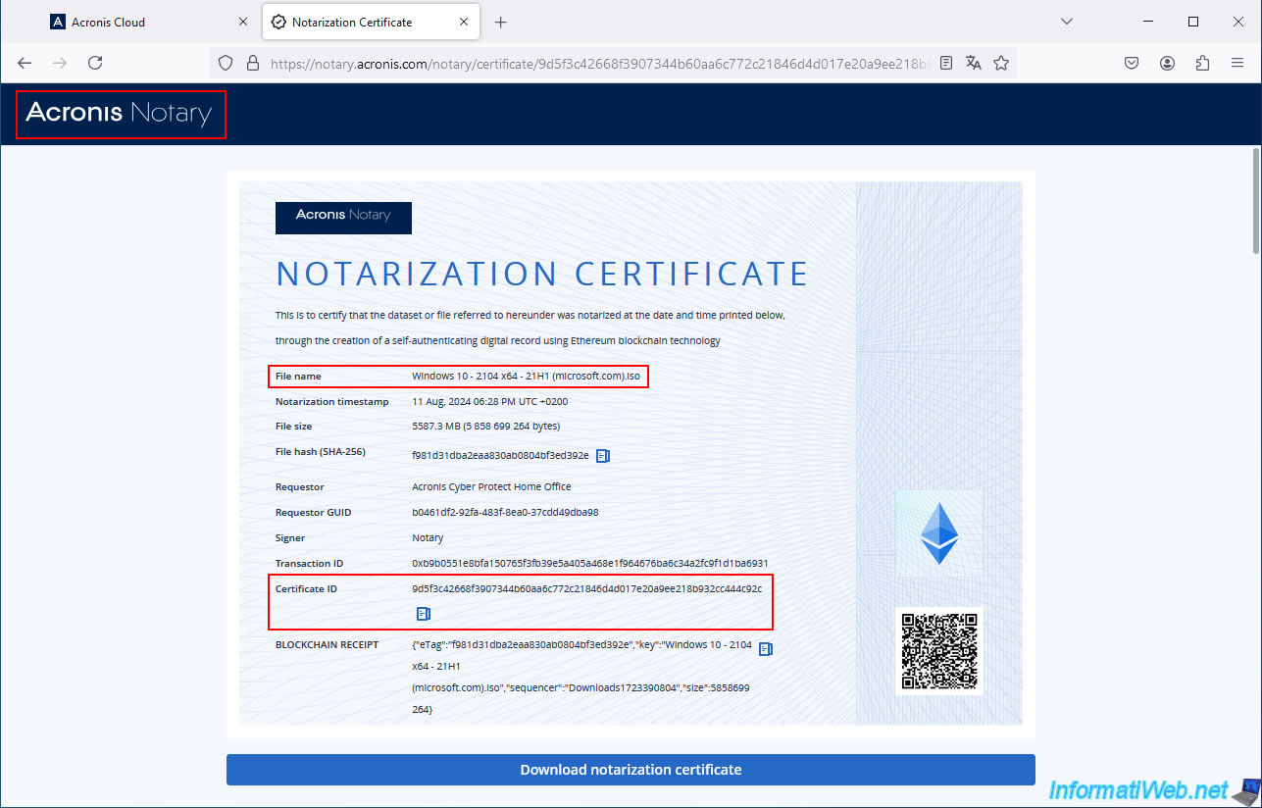Screen dimensions: 1262x808
Task: Copy the BLOCKCHAIN RECEIPT text
Action: pyautogui.click(x=766, y=649)
